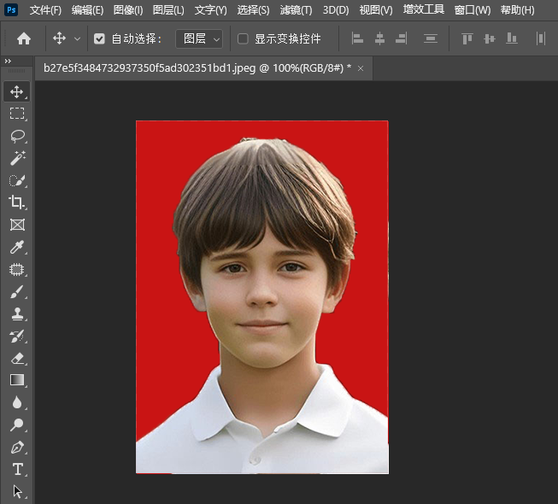Open the 帮助(H) menu
This screenshot has width=558, height=504.
coord(518,10)
